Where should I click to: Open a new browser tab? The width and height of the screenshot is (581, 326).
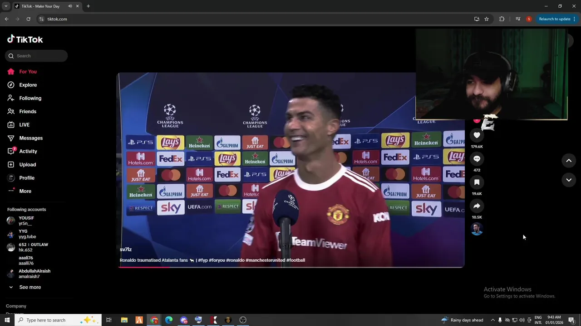tap(88, 6)
